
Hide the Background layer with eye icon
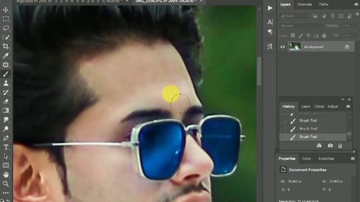(282, 47)
